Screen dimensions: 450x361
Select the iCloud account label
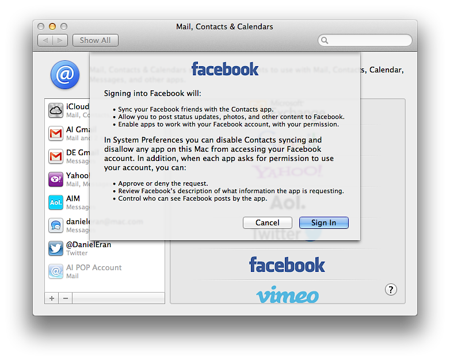coord(78,107)
